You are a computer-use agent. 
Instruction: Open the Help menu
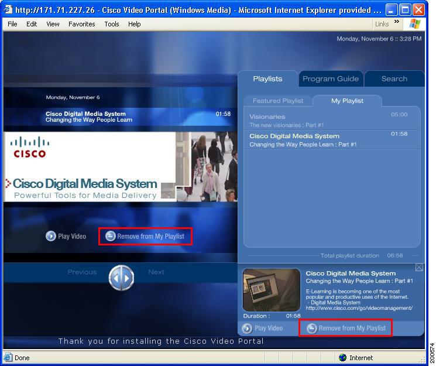coord(134,24)
